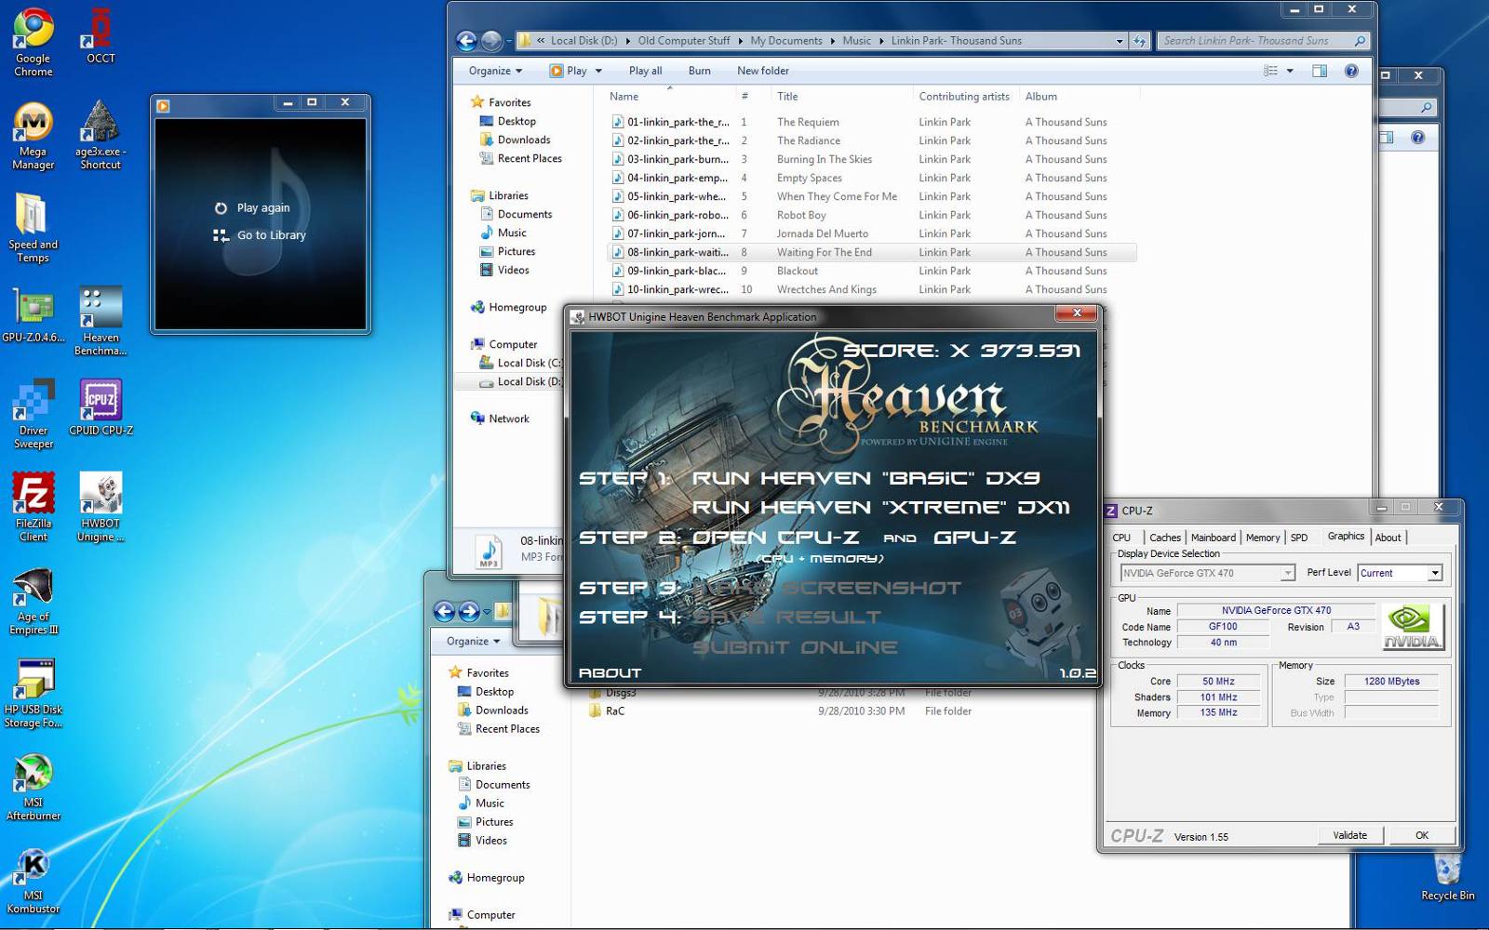1489x930 pixels.
Task: Switch to SPD tab in CPU-Z
Action: tap(1299, 538)
